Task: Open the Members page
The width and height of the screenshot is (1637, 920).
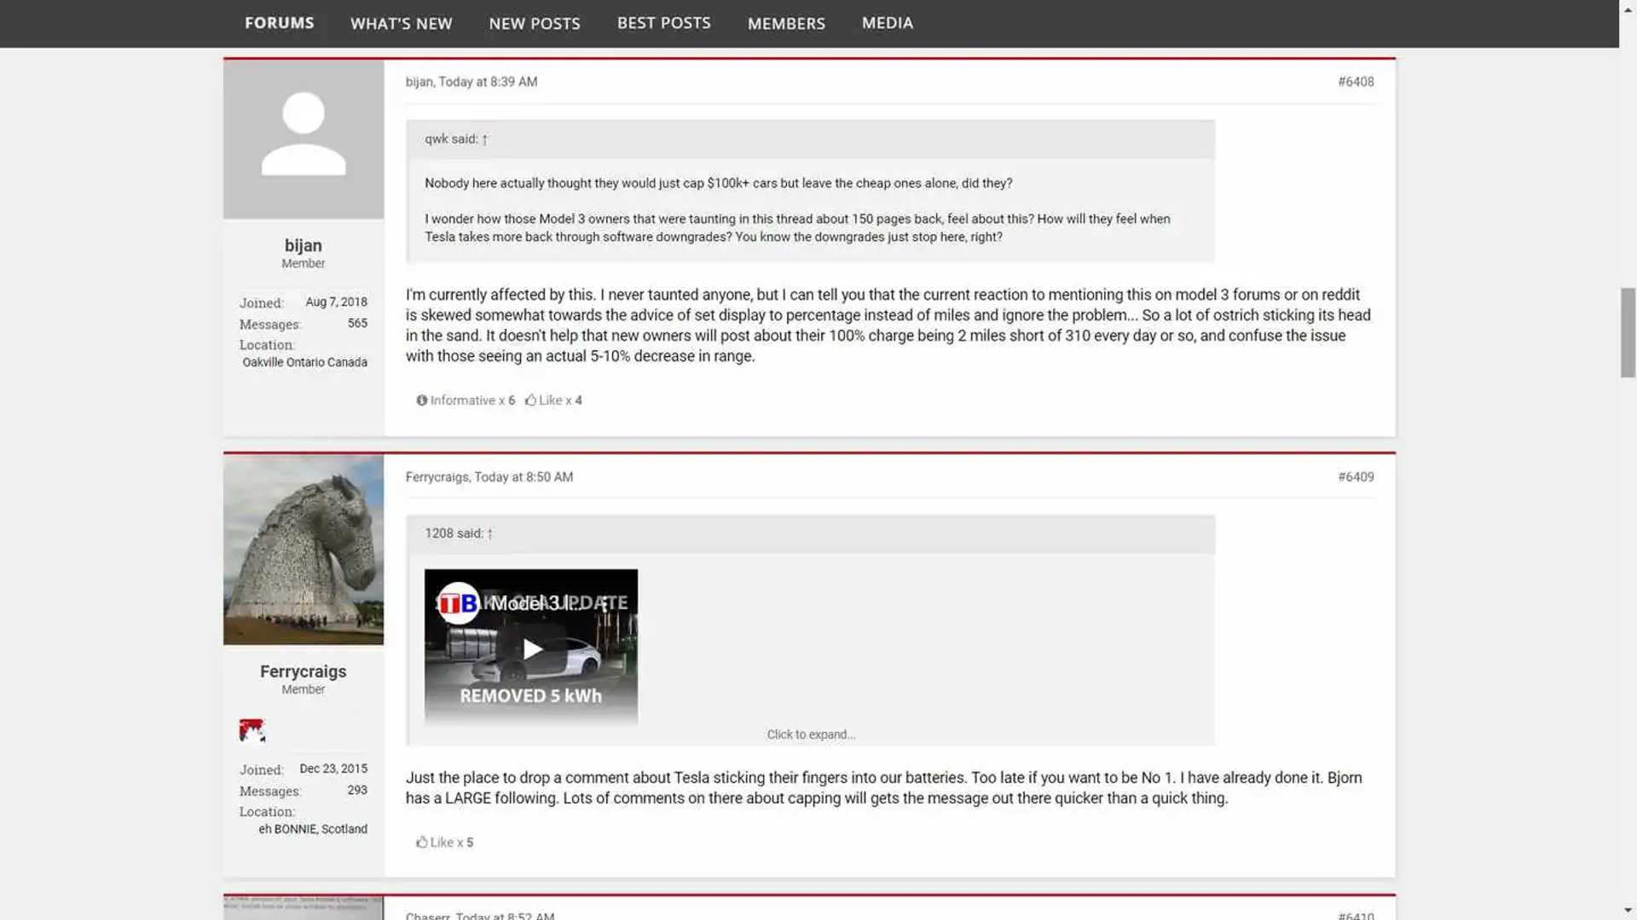Action: click(x=785, y=24)
